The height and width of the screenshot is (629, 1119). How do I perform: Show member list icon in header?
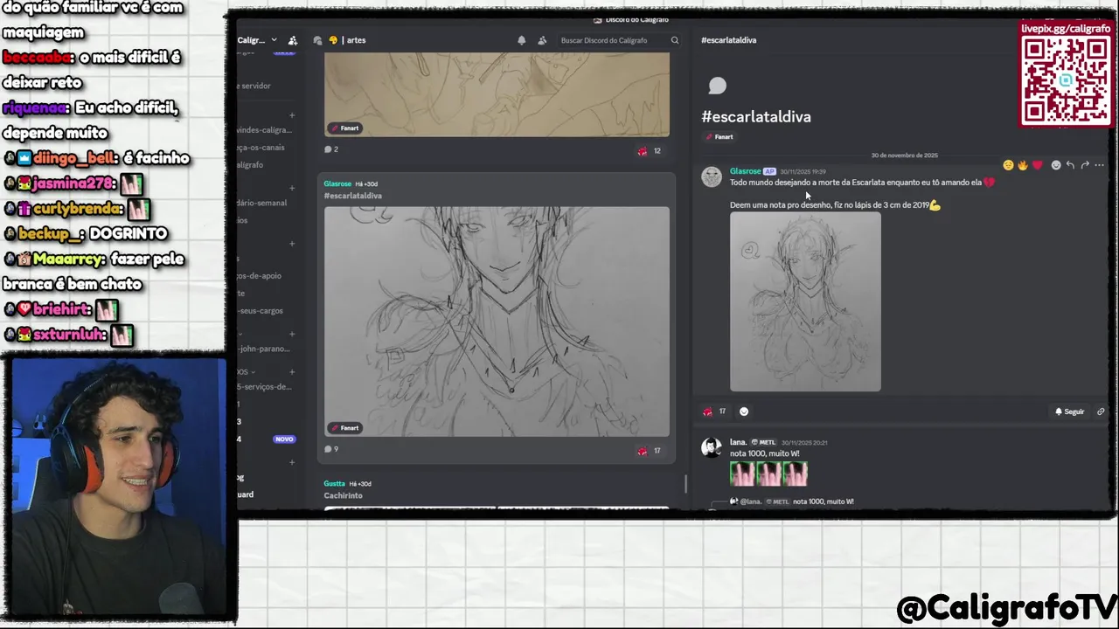542,40
